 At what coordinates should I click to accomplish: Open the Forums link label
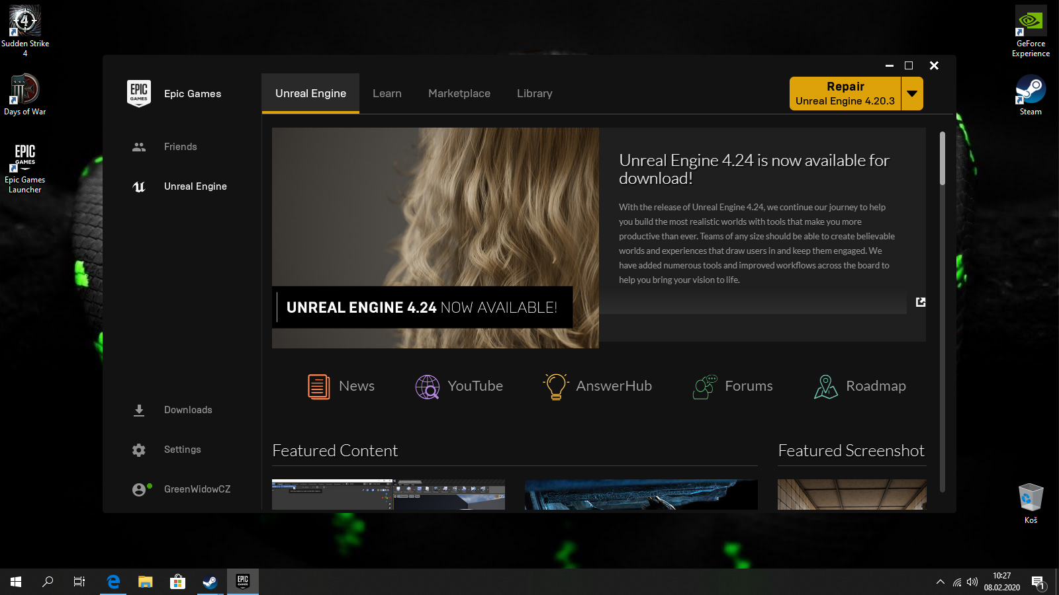pos(749,386)
